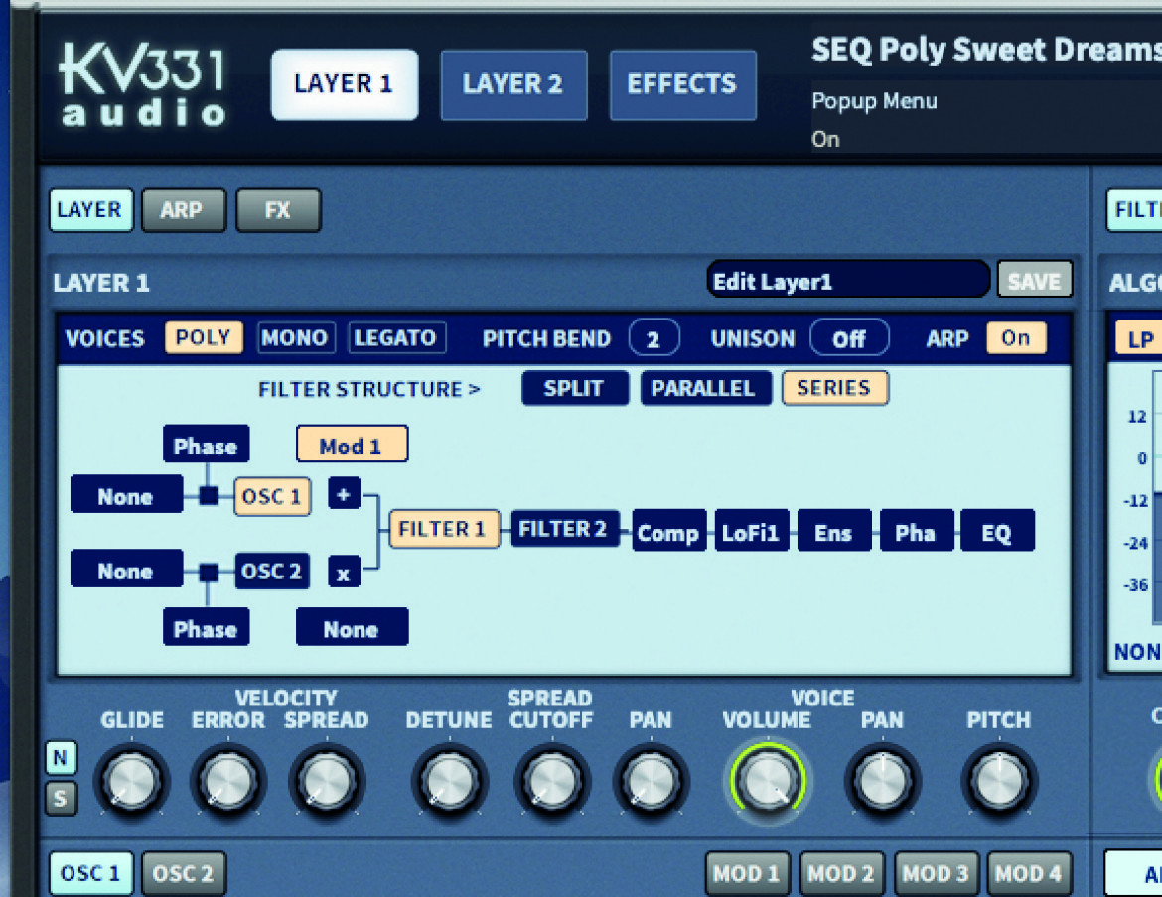Select LEGATO voices mode
This screenshot has width=1162, height=897.
coord(396,338)
